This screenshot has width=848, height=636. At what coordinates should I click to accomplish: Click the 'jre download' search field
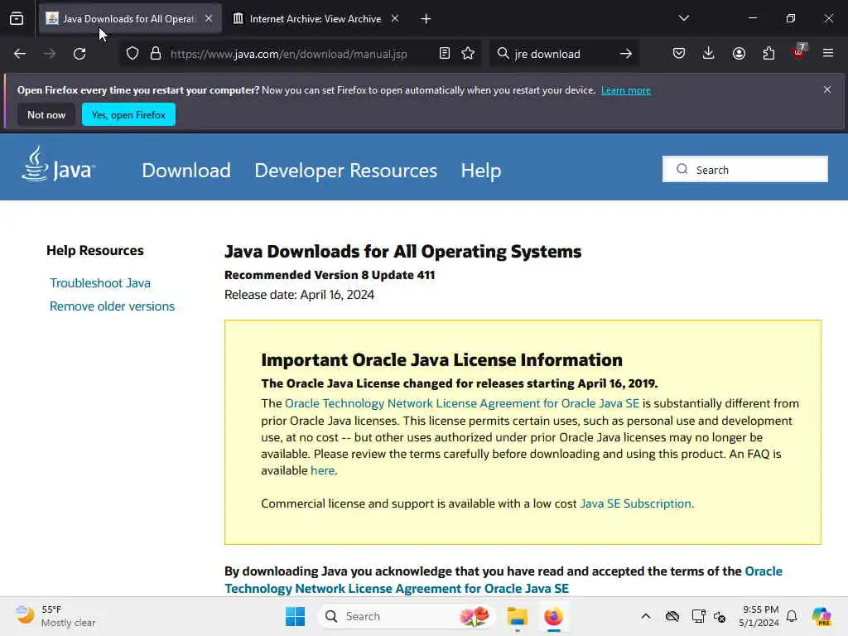(562, 54)
